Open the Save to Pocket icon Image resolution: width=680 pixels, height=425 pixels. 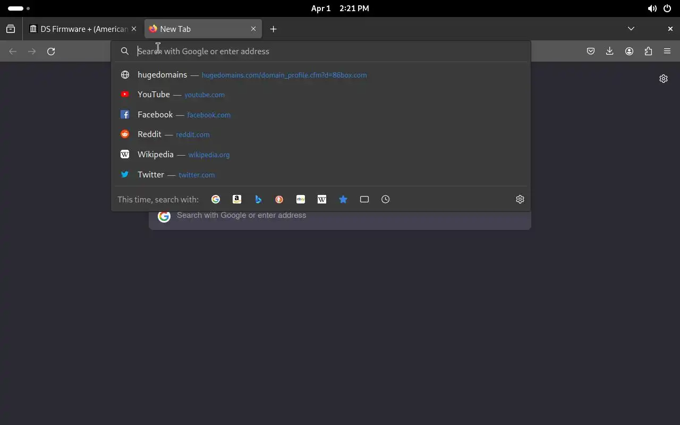[x=591, y=52]
